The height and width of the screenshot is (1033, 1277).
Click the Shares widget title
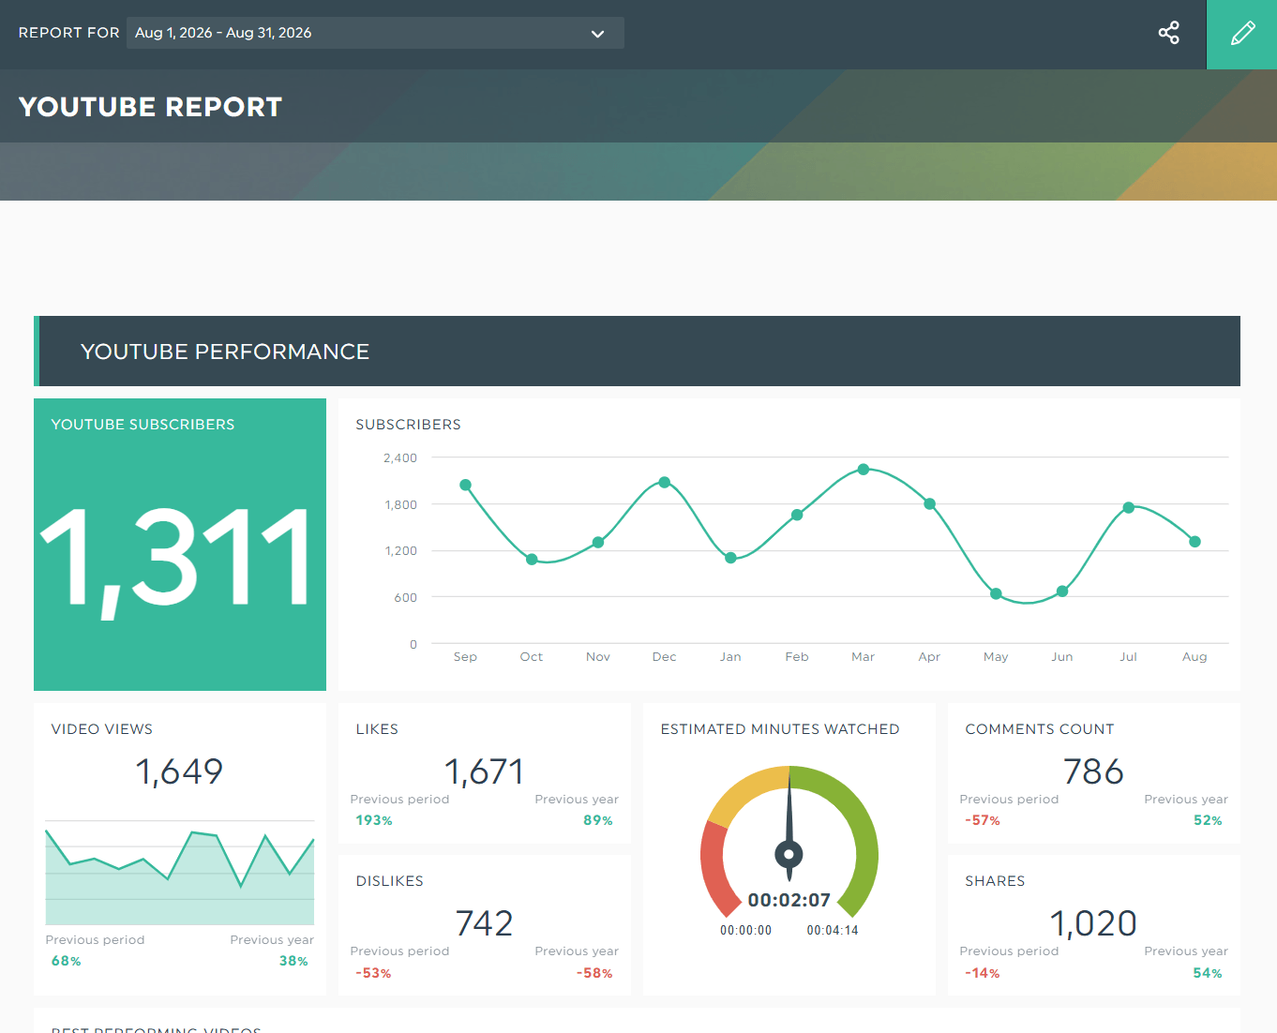(x=995, y=881)
